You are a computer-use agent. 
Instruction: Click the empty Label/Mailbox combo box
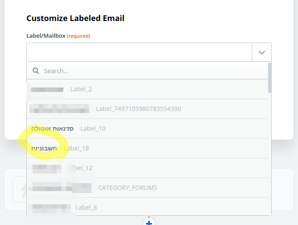pos(139,52)
